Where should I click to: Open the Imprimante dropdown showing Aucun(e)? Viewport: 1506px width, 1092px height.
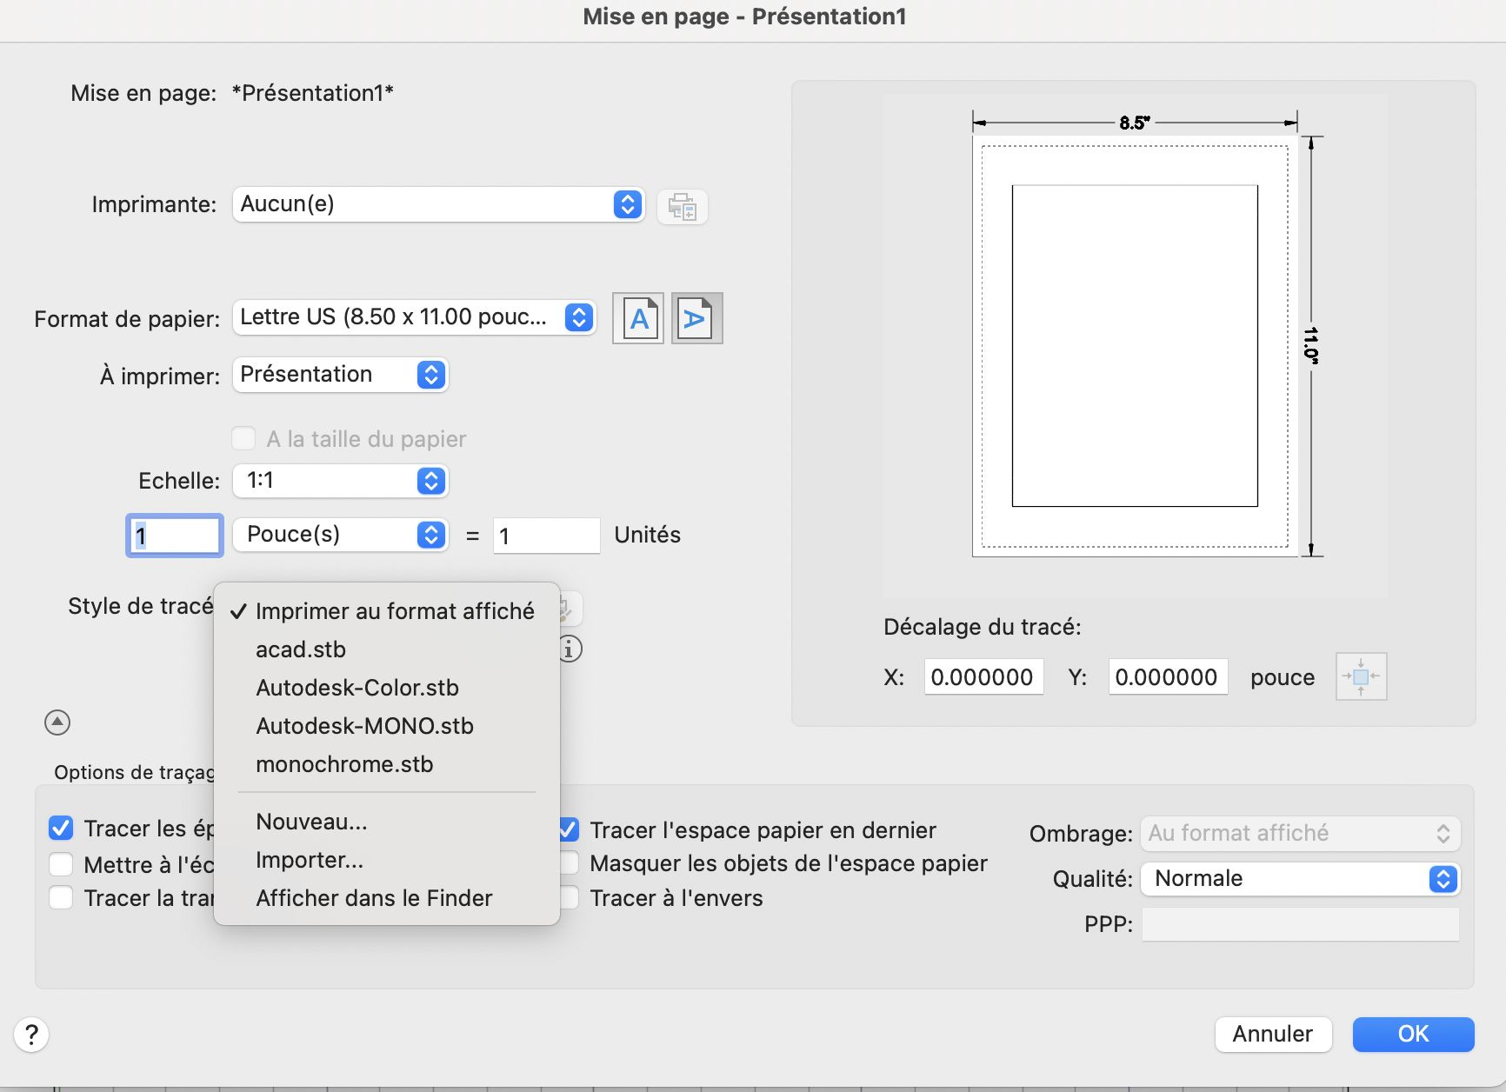438,204
